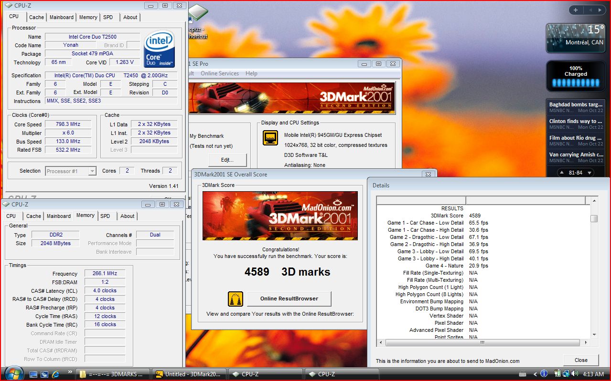Image resolution: width=611 pixels, height=381 pixels.
Task: Open the SPD tab in top CPU-Z window
Action: [x=108, y=17]
